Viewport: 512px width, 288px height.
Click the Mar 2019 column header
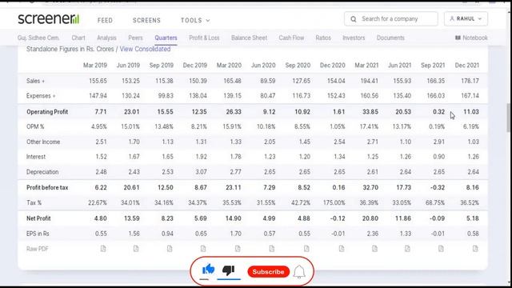(x=95, y=66)
